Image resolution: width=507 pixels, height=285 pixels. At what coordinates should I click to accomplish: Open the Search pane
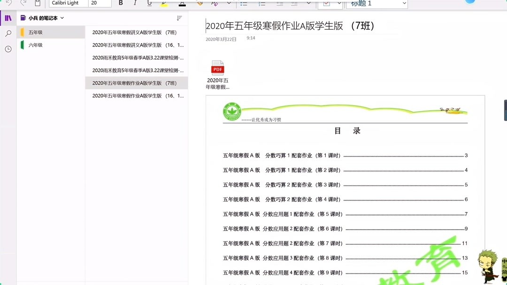pos(8,33)
